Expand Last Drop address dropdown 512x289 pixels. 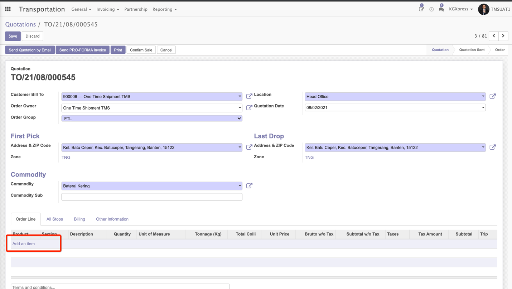pos(483,147)
